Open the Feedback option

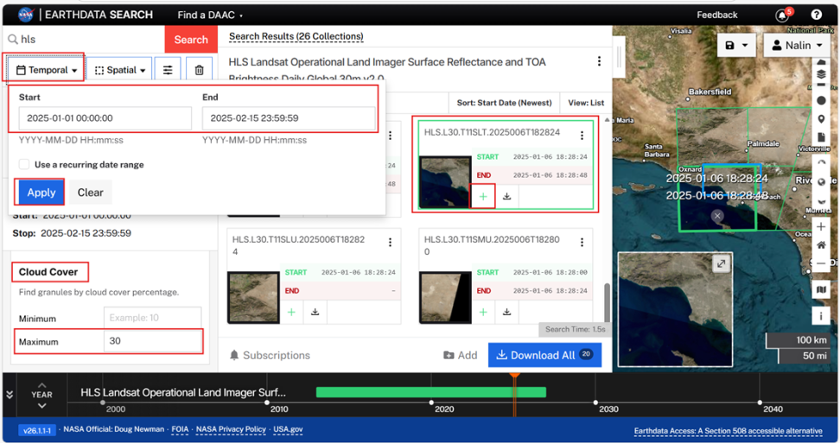pos(716,15)
